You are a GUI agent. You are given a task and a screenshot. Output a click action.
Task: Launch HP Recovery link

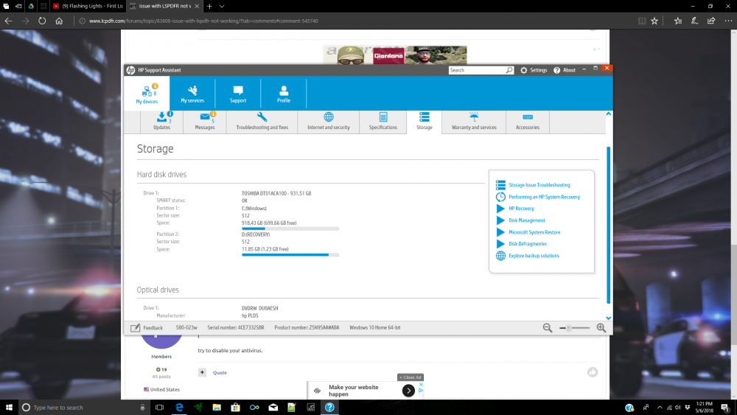[521, 209]
